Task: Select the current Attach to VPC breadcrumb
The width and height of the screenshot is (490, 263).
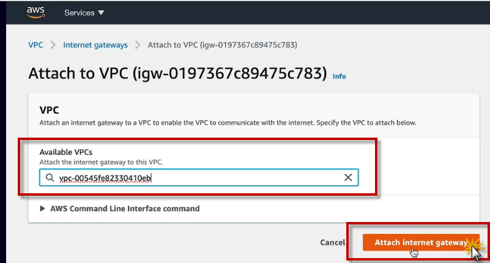Action: (223, 45)
